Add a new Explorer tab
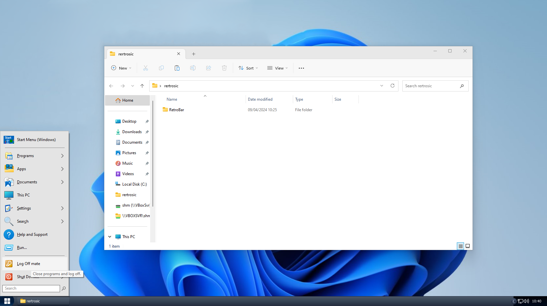This screenshot has height=306, width=547. tap(193, 54)
